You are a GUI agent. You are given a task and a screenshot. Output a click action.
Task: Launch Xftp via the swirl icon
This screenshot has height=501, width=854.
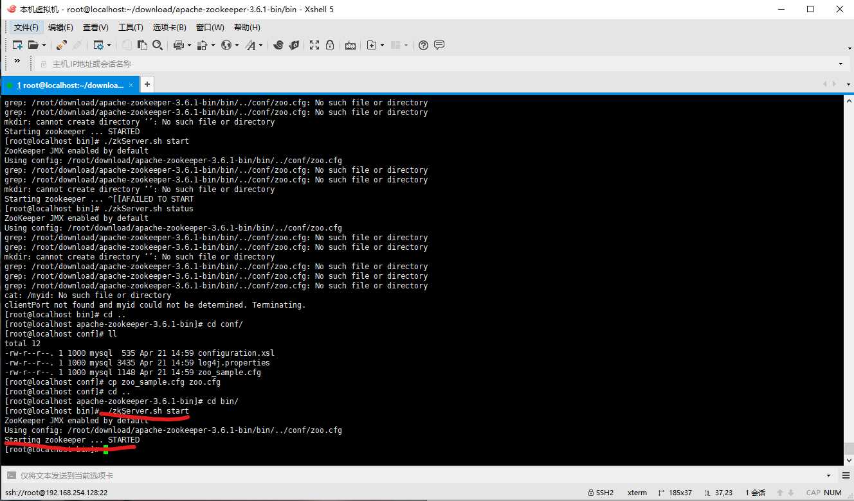[x=278, y=45]
